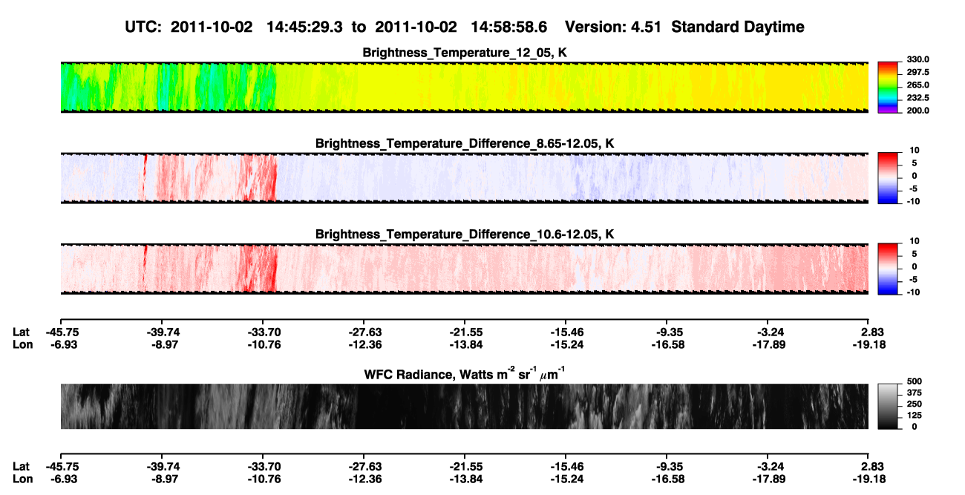Image resolution: width=965 pixels, height=495 pixels.
Task: Click the 'Brightness_Temperature_12_05, K' panel title
Action: pos(465,53)
